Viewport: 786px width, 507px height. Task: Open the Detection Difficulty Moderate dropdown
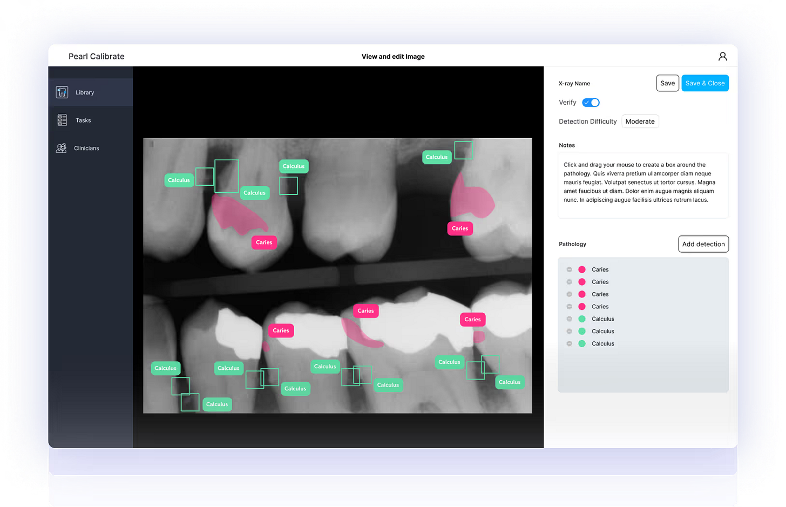640,121
